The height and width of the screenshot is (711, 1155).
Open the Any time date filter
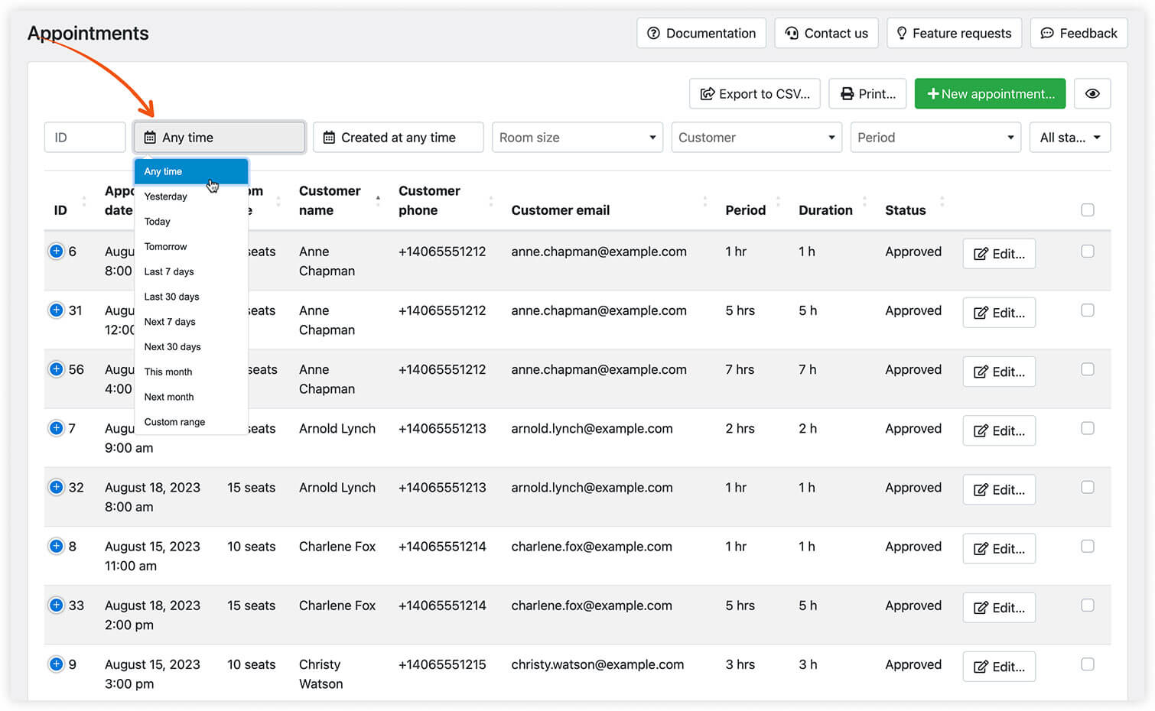[x=220, y=138]
